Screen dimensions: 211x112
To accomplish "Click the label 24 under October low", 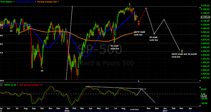I will click(x=42, y=71).
